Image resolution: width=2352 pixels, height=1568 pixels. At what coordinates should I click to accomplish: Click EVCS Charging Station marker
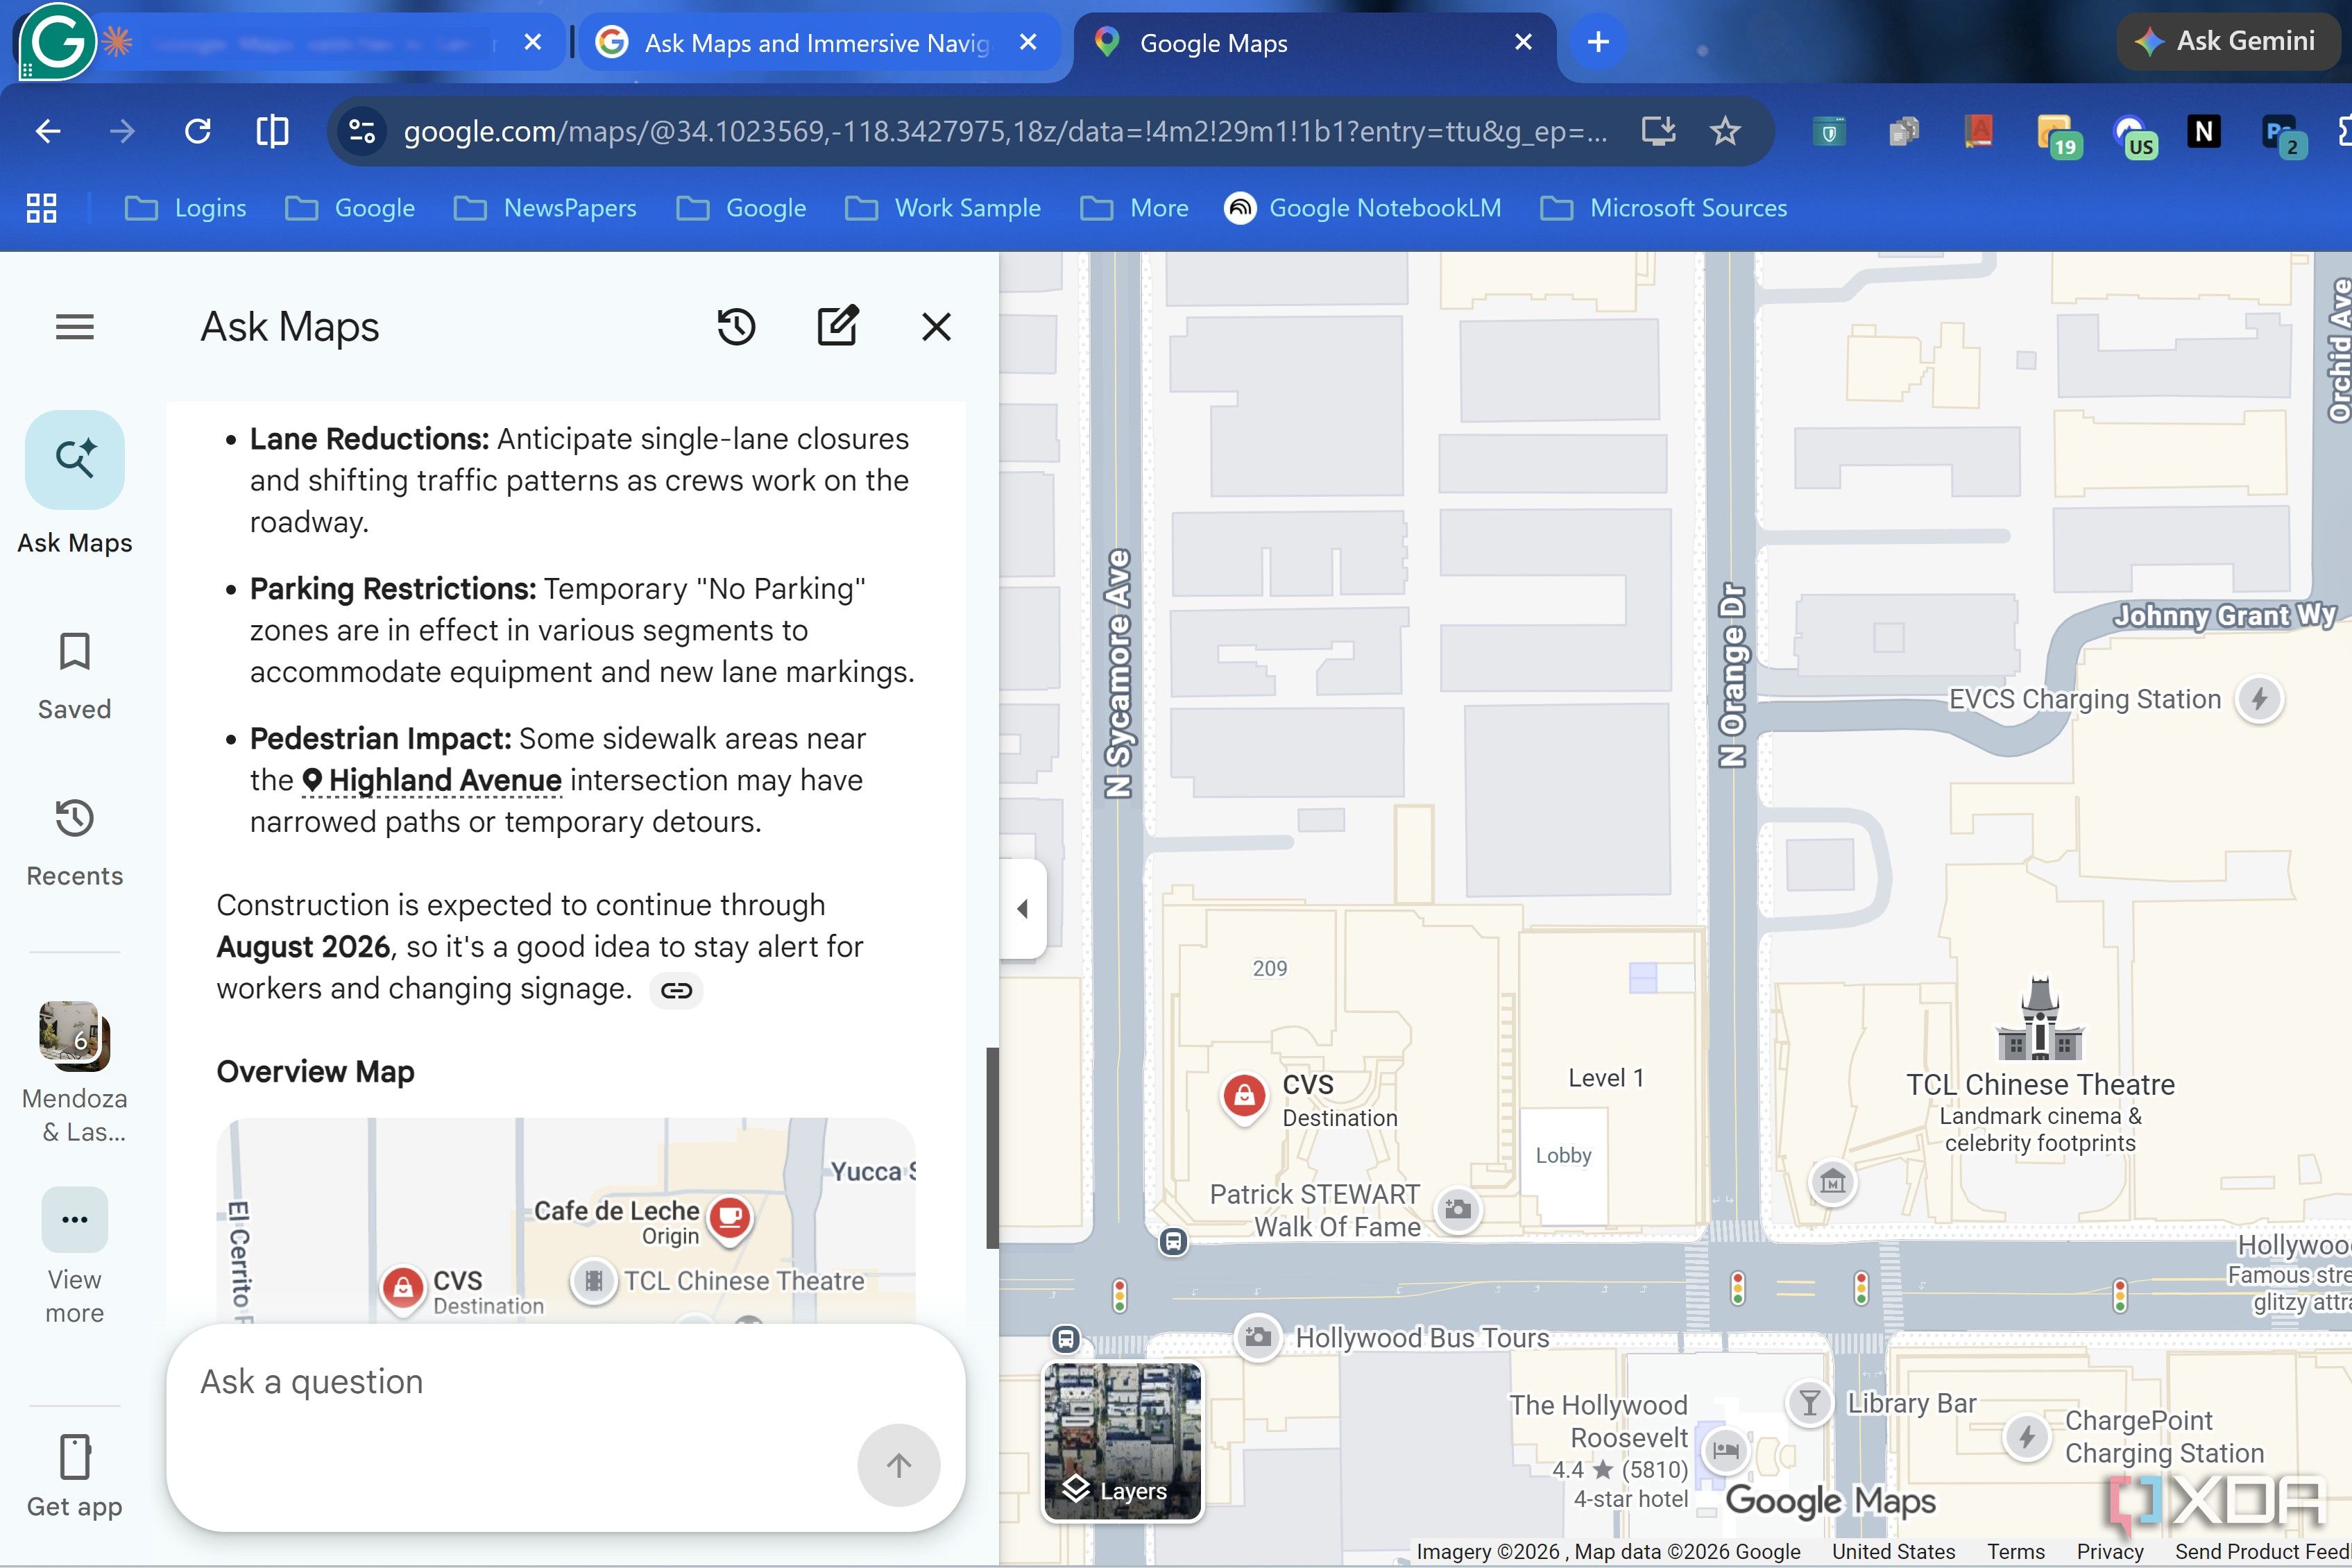[2258, 698]
